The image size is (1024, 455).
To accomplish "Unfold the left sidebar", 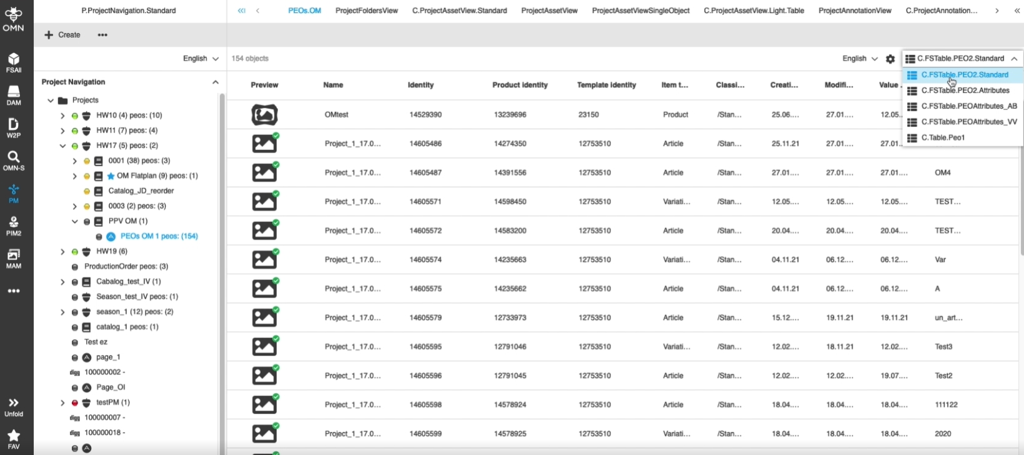I will pos(14,407).
